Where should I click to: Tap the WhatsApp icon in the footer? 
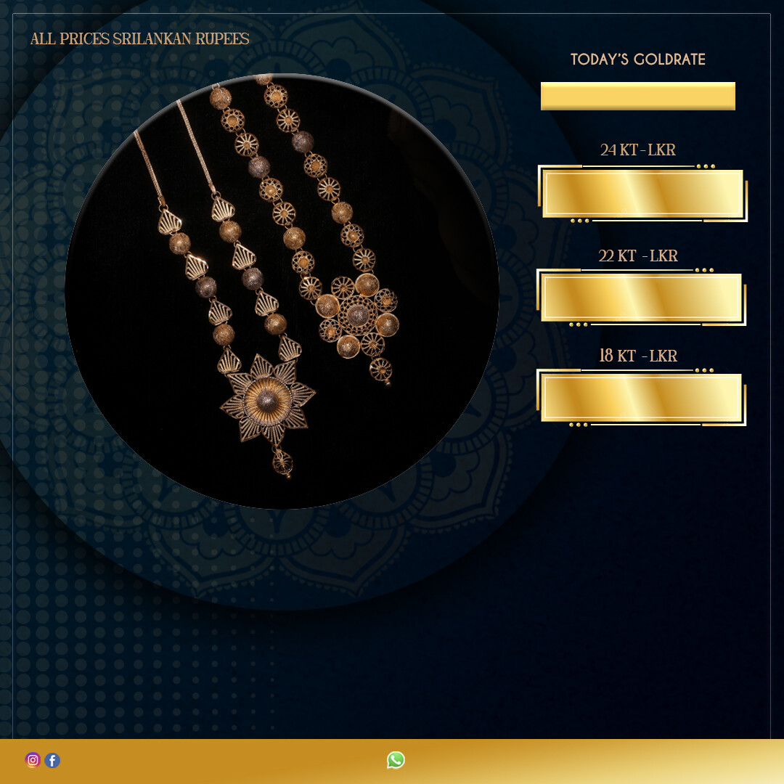point(396,760)
